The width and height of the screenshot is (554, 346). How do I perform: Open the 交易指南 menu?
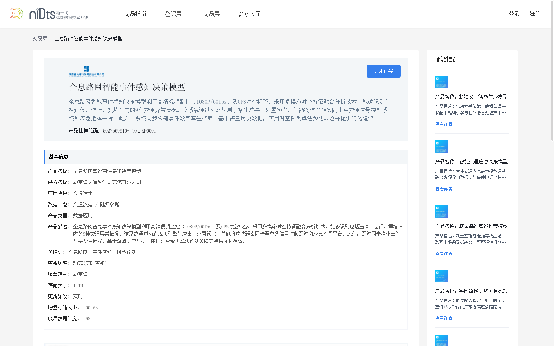pyautogui.click(x=135, y=14)
